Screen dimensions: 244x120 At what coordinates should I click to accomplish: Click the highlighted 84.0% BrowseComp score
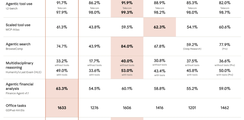pos(127,46)
